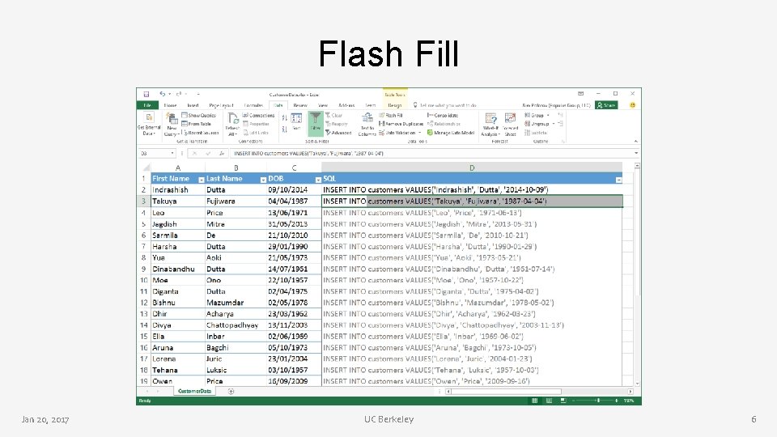The image size is (777, 437).
Task: Open the Get External Data menu
Action: pyautogui.click(x=149, y=124)
